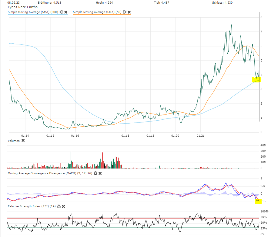Click the 10M volume axis label
Viewport: 271px width, 237px height.
pos(263,162)
